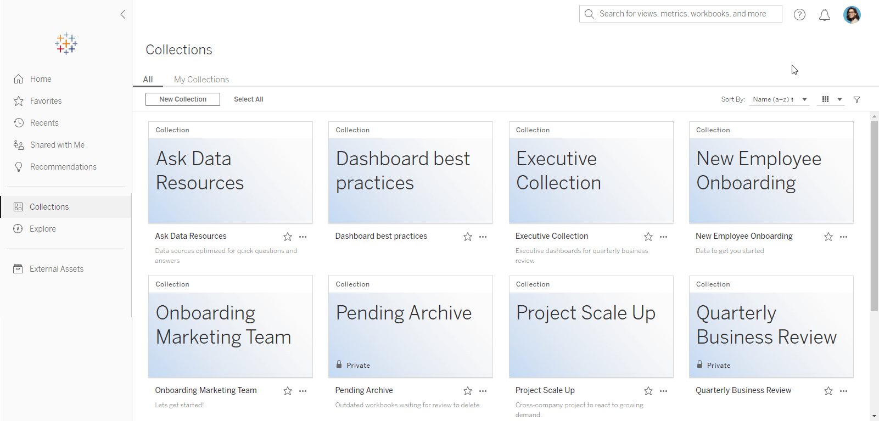
Task: Open the New Employee Onboarding collection thumbnail
Action: pos(771,172)
